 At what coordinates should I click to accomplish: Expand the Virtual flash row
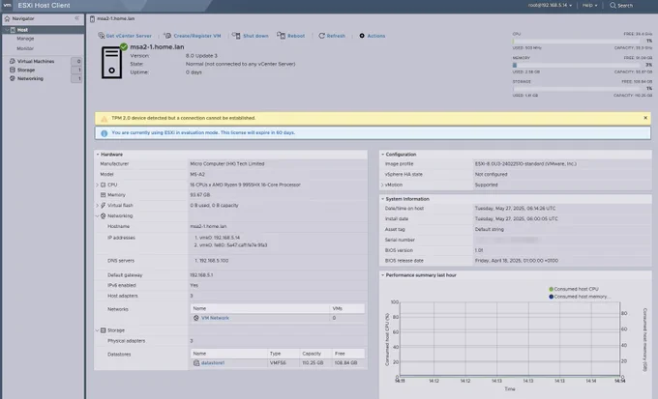[98, 206]
